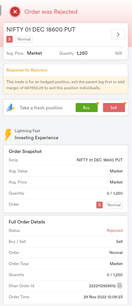
Task: Click the Response for Rejection heading
Action: coord(27,70)
